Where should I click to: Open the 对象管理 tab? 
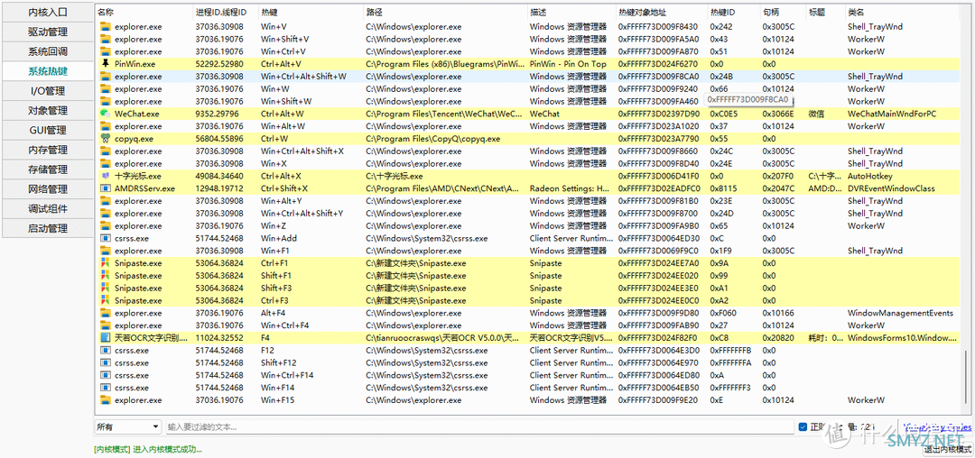(x=48, y=111)
